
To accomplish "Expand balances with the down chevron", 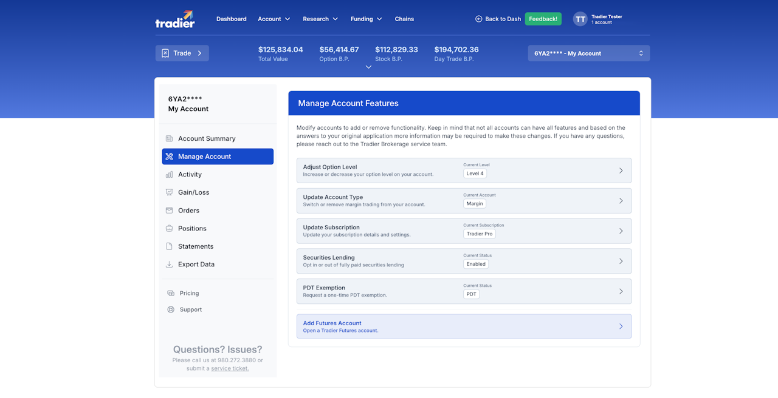I will click(368, 67).
